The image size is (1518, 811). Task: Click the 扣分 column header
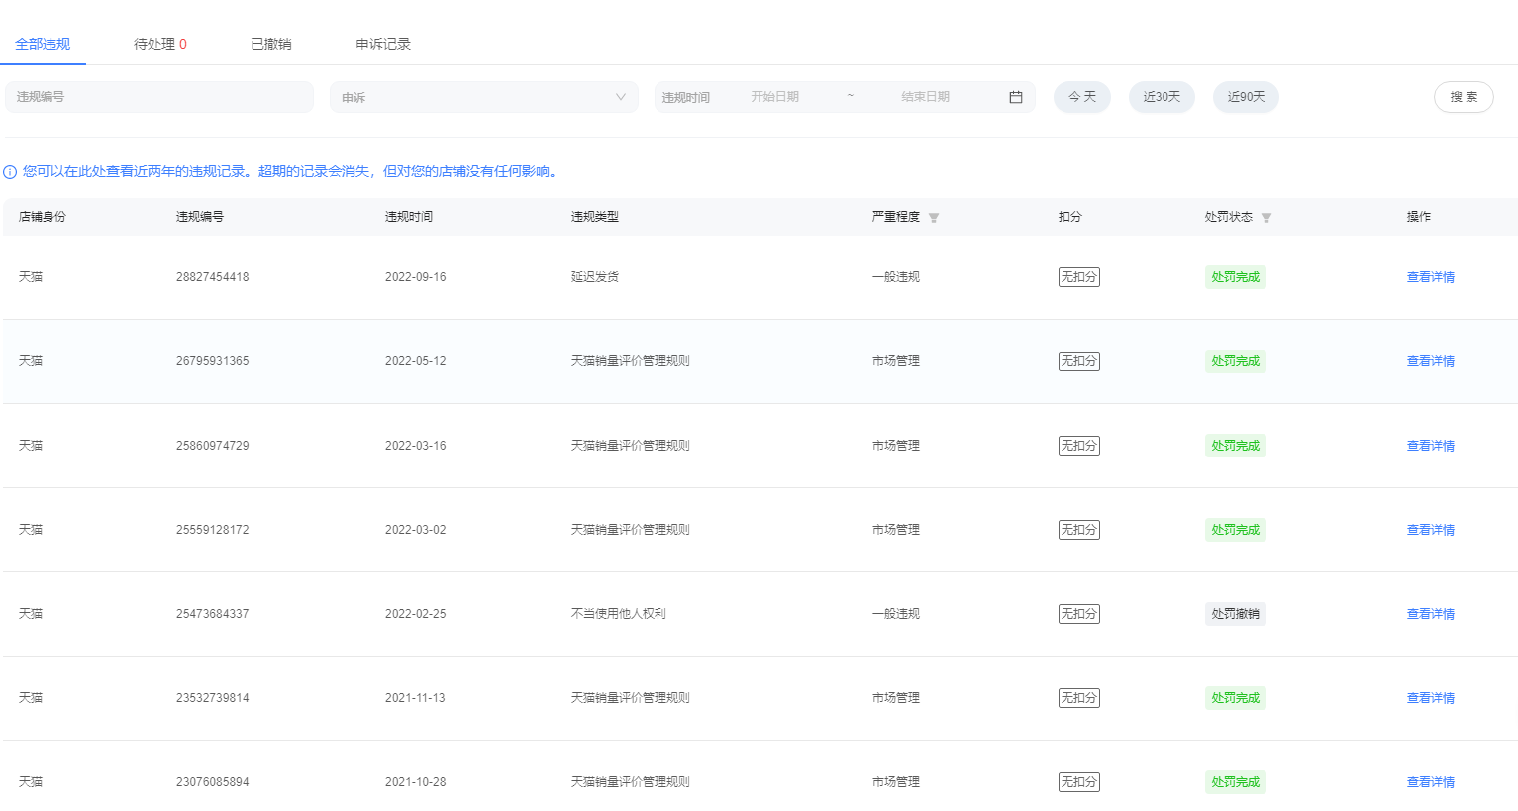[x=1070, y=217]
